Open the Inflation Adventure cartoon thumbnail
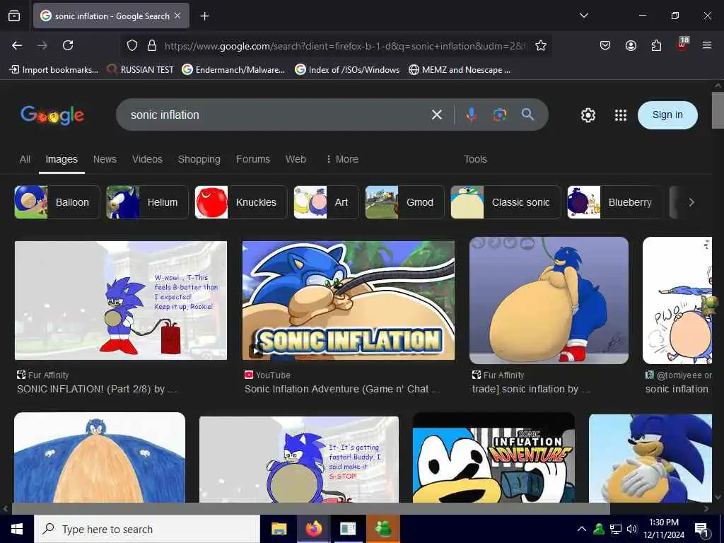This screenshot has width=724, height=543. coord(494,457)
